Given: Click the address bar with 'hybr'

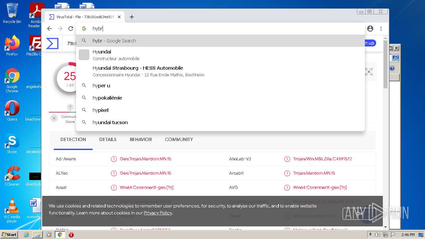Looking at the screenshot, I should [220, 29].
